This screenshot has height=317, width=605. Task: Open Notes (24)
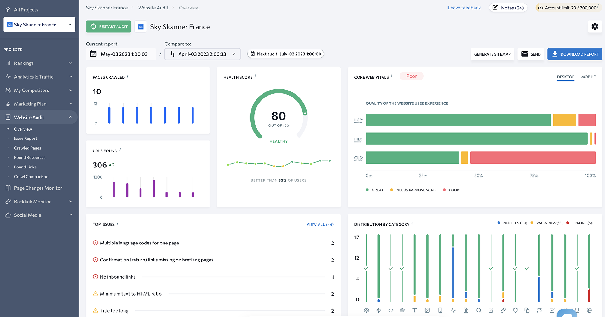point(508,8)
